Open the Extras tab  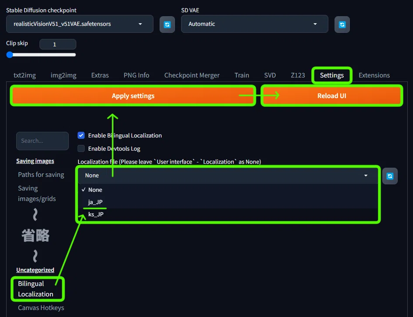pyautogui.click(x=100, y=75)
